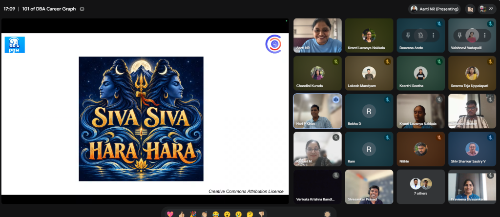The width and height of the screenshot is (500, 217).
Task: Click the name label "Lokesh Mandyam"
Action: [x=362, y=86]
